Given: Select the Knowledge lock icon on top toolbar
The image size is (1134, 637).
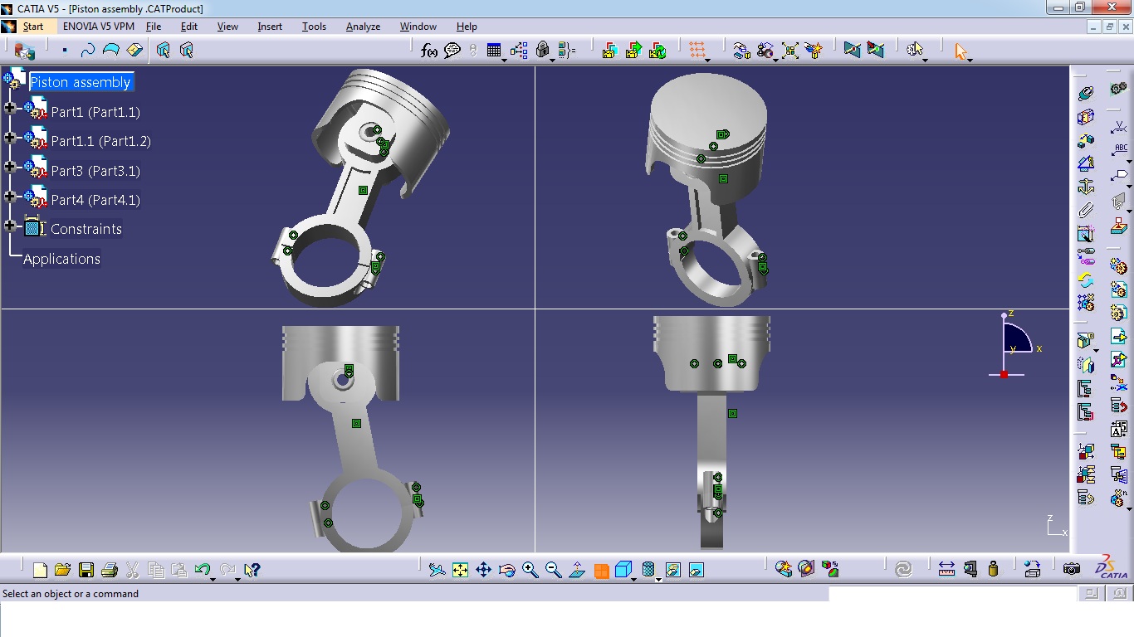Looking at the screenshot, I should pos(541,51).
